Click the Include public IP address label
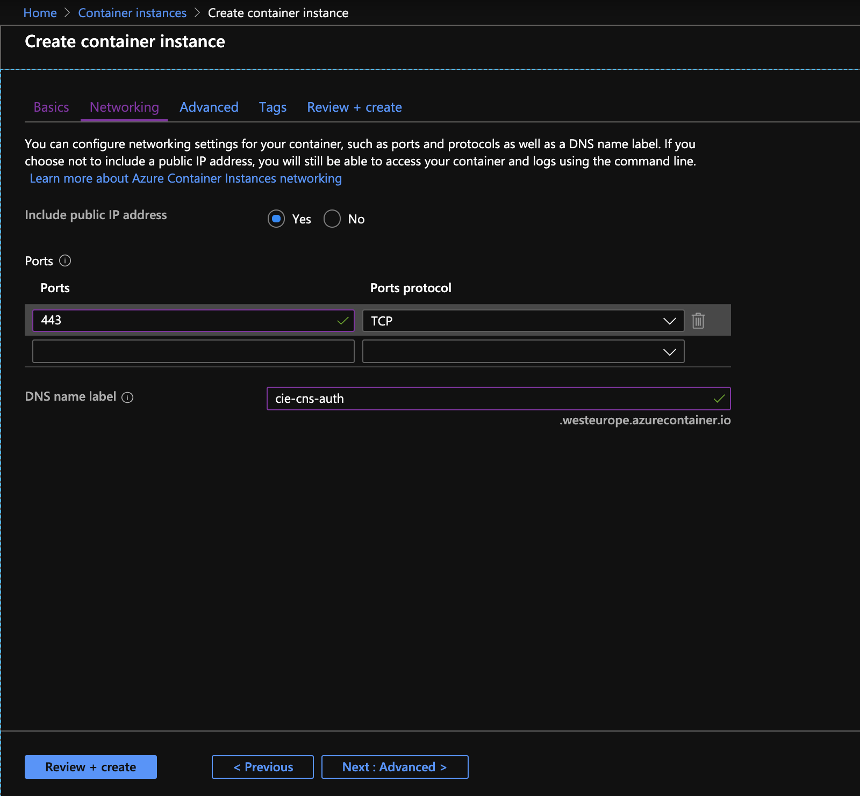The width and height of the screenshot is (860, 796). click(96, 215)
